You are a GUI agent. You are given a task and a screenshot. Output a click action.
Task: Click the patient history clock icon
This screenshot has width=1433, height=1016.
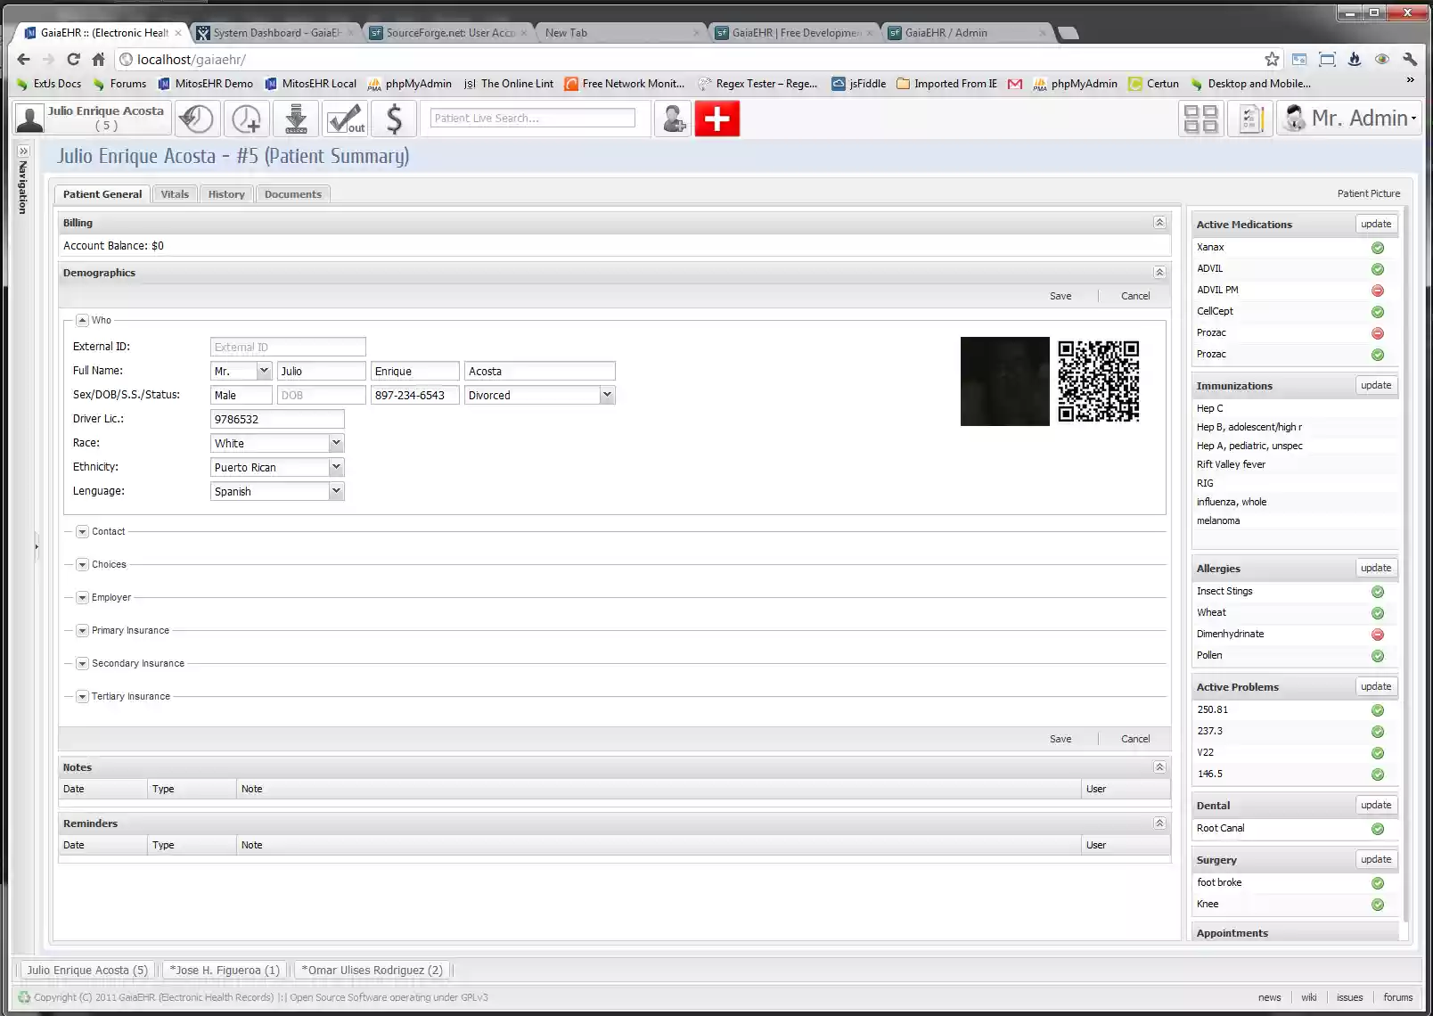point(197,118)
